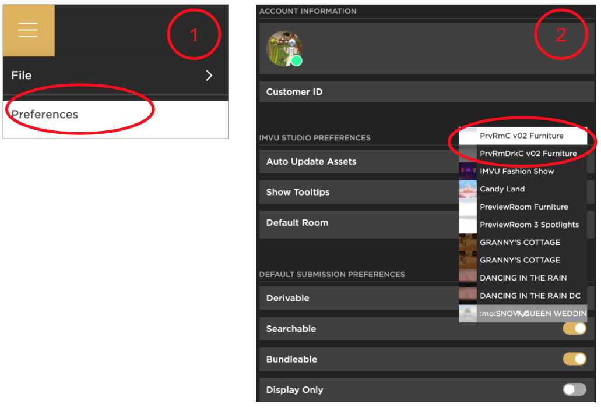
Task: Enable the Display Only toggle
Action: coord(574,389)
